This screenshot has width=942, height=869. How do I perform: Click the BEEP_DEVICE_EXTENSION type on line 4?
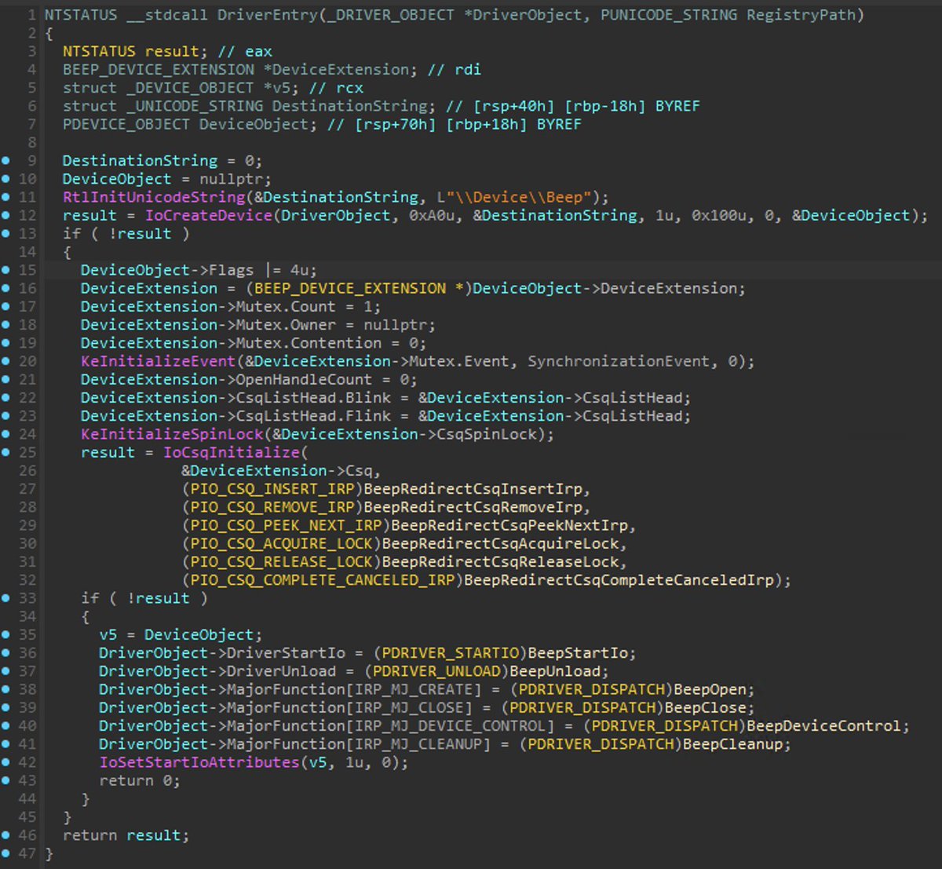click(159, 69)
